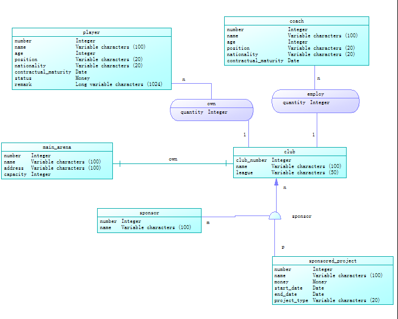Screen dimensions: 398x319
Task: Click the 'm' cardinality label near sponsor entity
Action: coord(208,223)
